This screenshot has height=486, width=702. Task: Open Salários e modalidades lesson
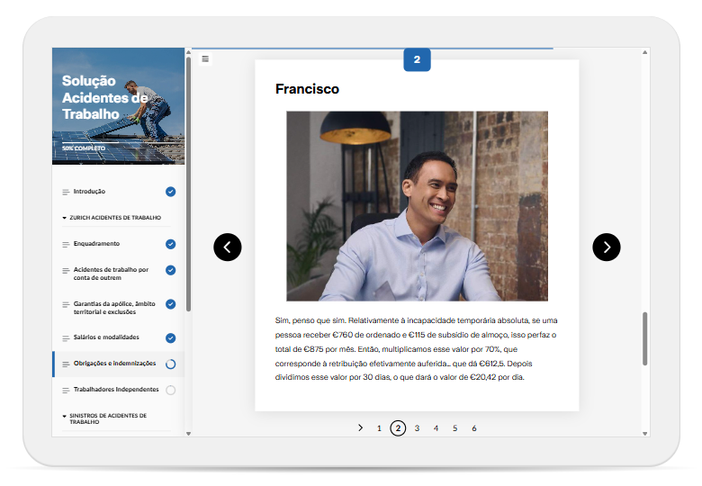point(106,337)
